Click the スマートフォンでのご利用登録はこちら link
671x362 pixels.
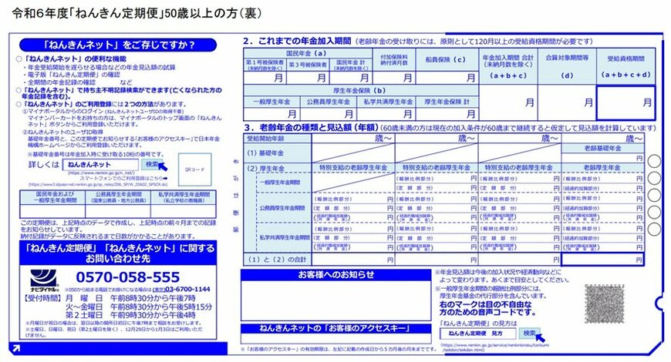(123, 178)
